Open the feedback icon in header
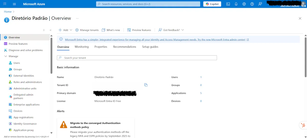The height and width of the screenshot is (138, 307). (260, 4)
